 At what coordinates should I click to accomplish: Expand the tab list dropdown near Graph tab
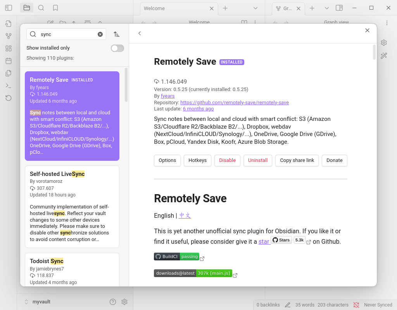(x=326, y=8)
